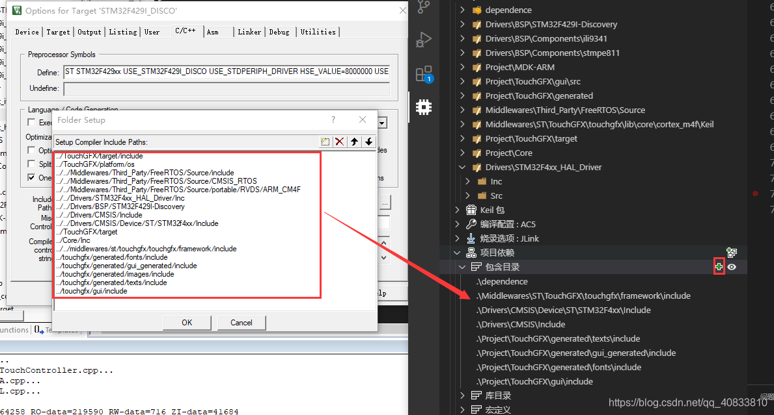774x415 pixels.
Task: Expand the Inc subfolder chevron
Action: click(x=467, y=181)
